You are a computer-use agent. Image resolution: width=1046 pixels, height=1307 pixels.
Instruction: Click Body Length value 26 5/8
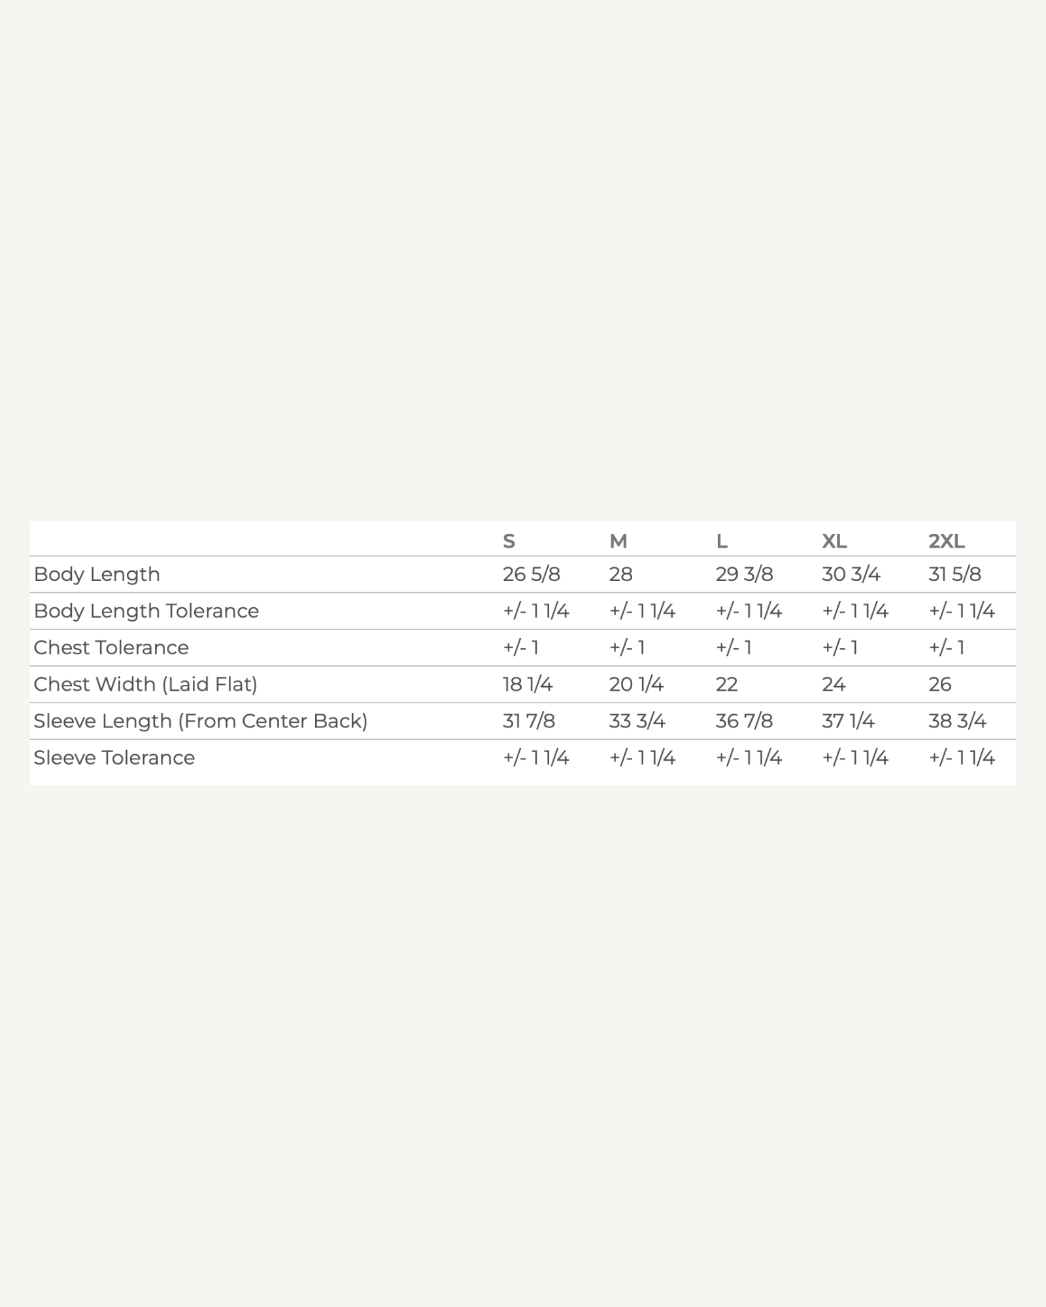pos(531,574)
